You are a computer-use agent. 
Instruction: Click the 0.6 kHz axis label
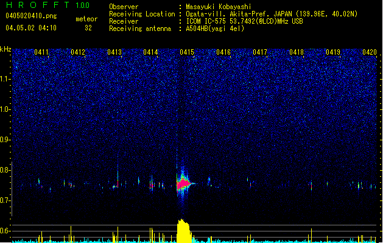pyautogui.click(x=5, y=231)
